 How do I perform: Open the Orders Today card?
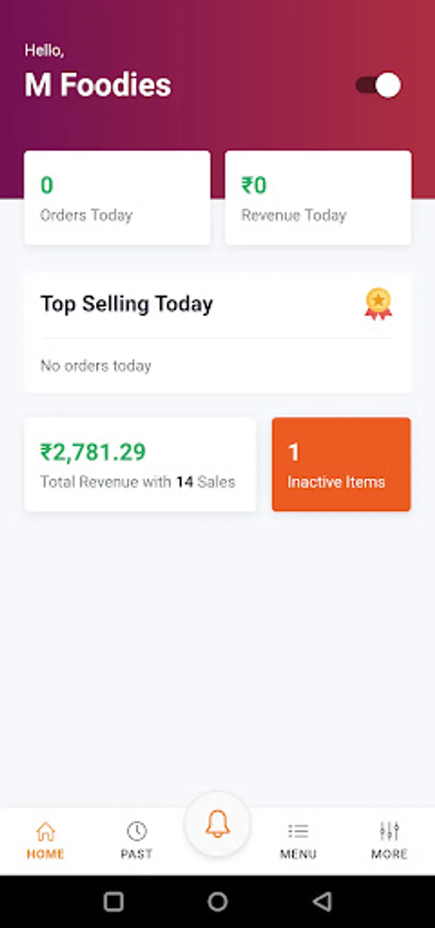pos(117,198)
